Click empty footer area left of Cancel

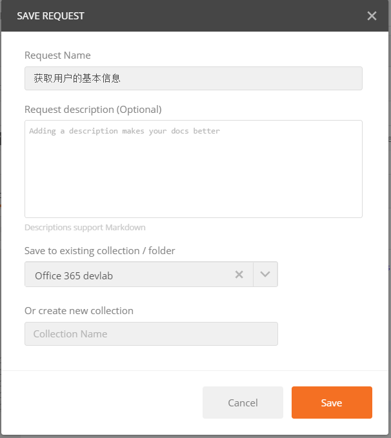(x=103, y=403)
